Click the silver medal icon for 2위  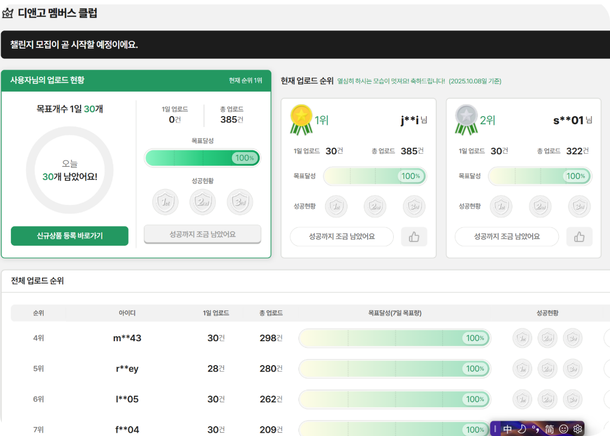(x=466, y=119)
